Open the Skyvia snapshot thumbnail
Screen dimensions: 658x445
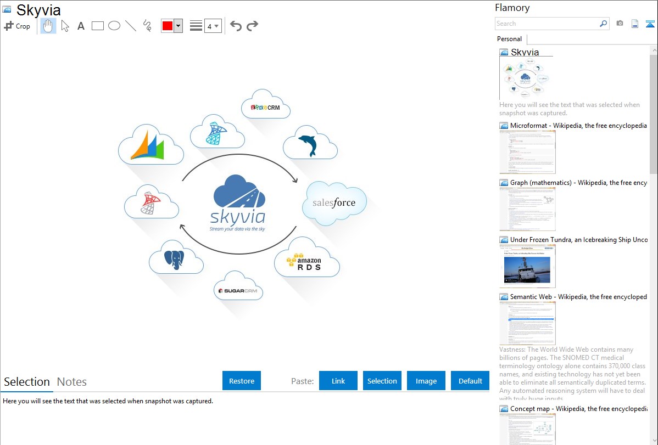pos(526,78)
